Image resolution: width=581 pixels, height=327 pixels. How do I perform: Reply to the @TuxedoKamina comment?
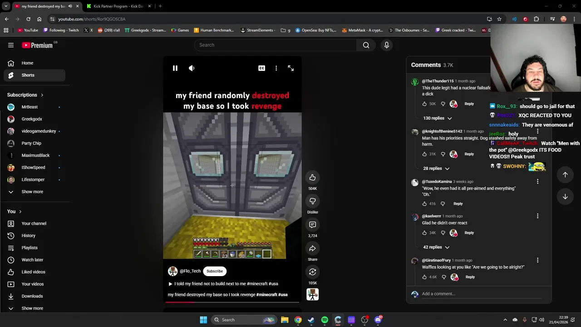point(458,204)
